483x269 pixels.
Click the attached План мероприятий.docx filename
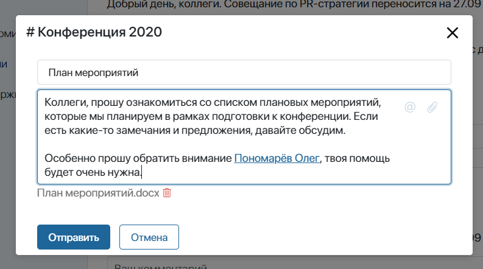(98, 193)
